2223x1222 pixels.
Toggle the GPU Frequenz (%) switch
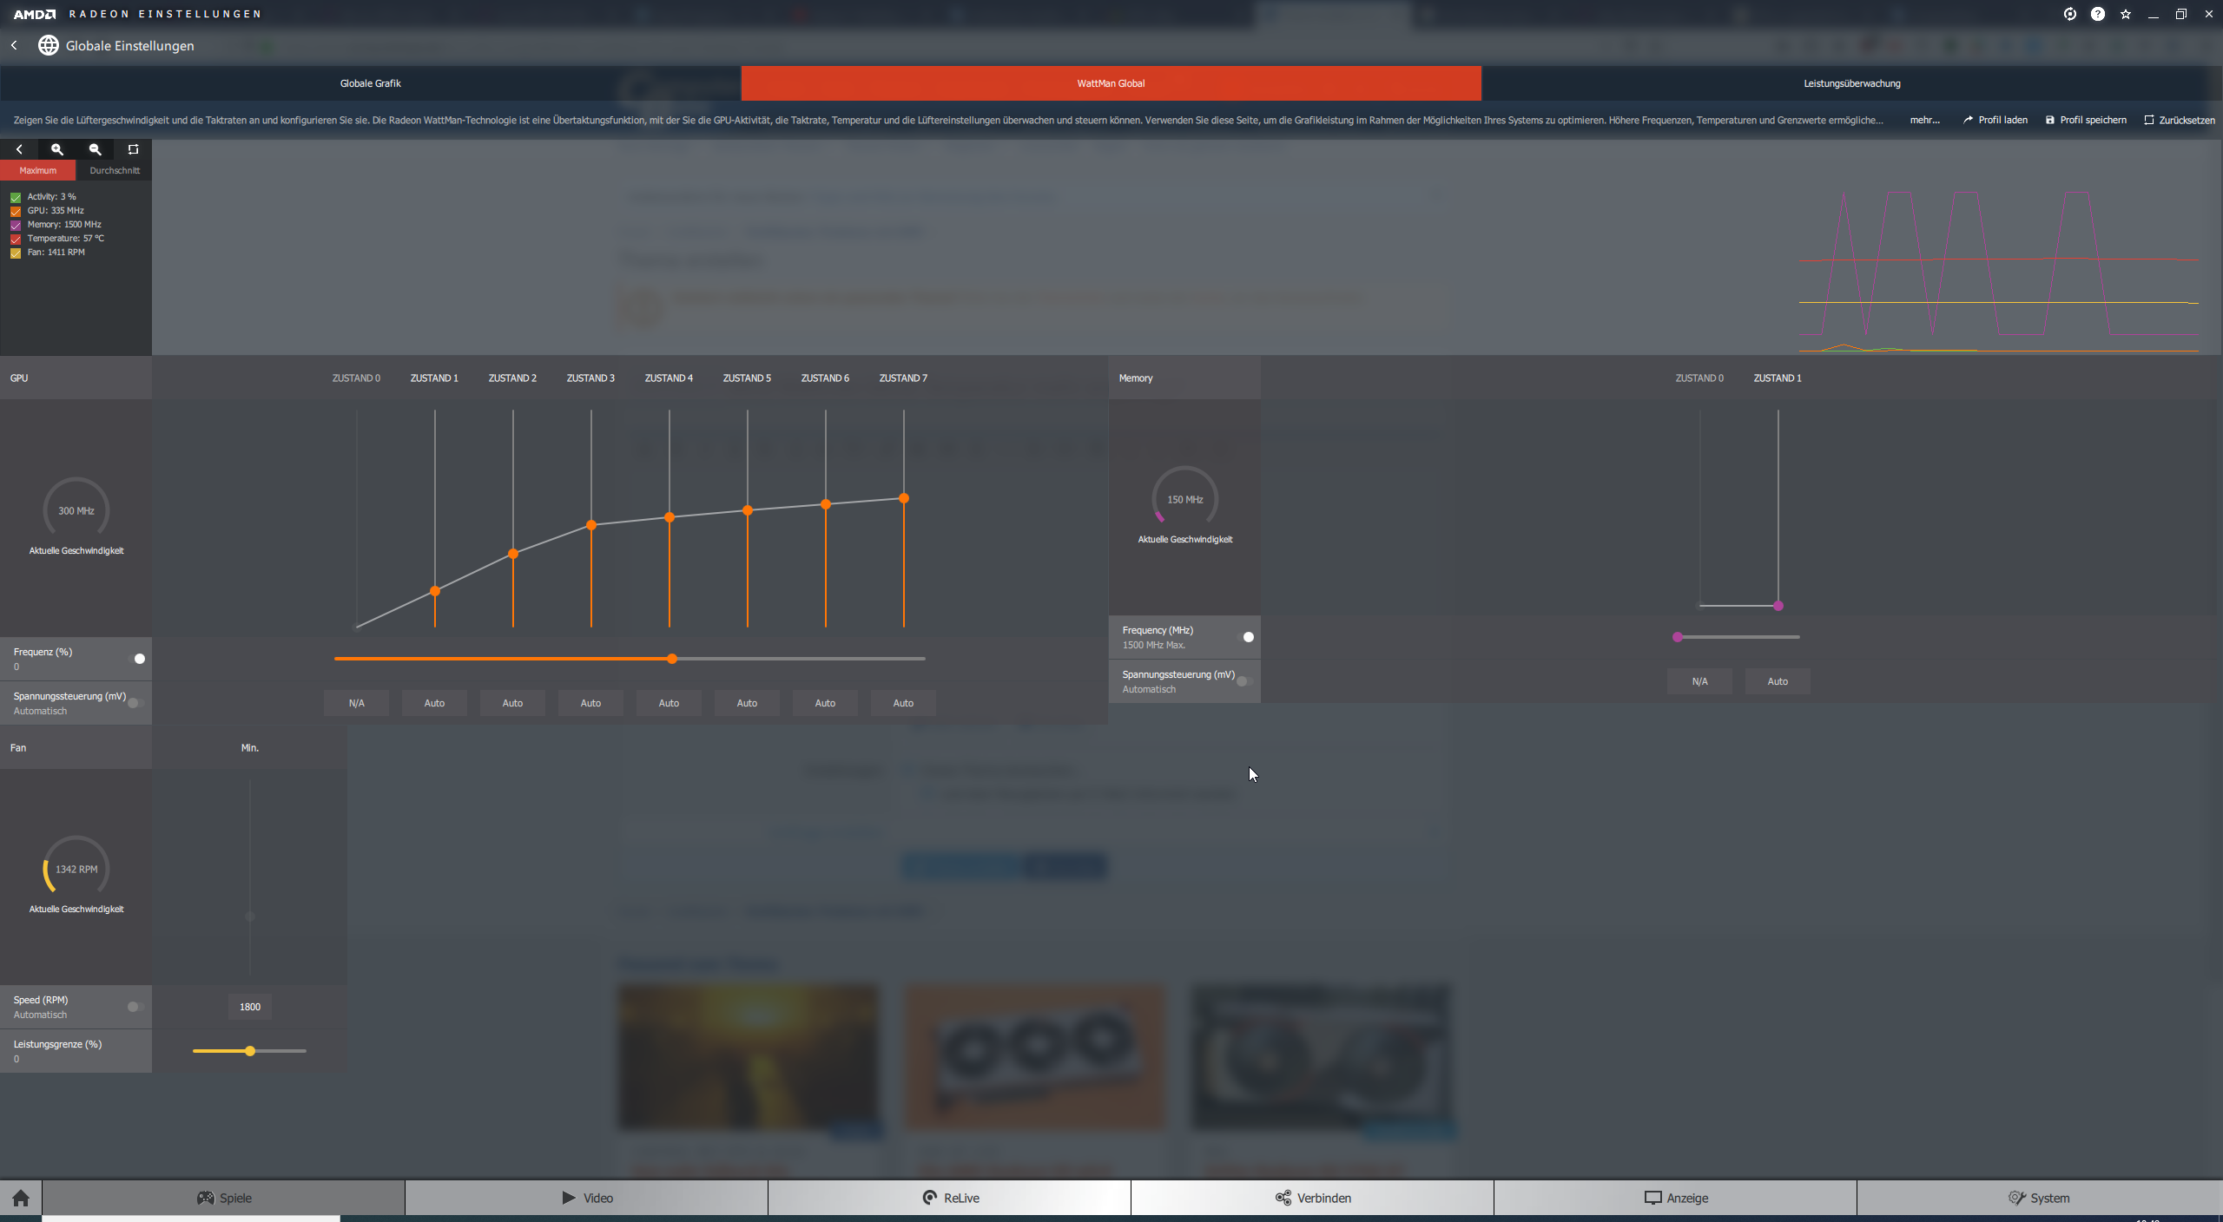[137, 659]
